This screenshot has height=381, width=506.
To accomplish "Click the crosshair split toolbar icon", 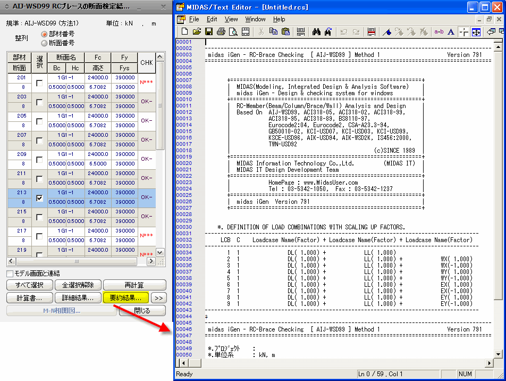I will tap(463, 32).
